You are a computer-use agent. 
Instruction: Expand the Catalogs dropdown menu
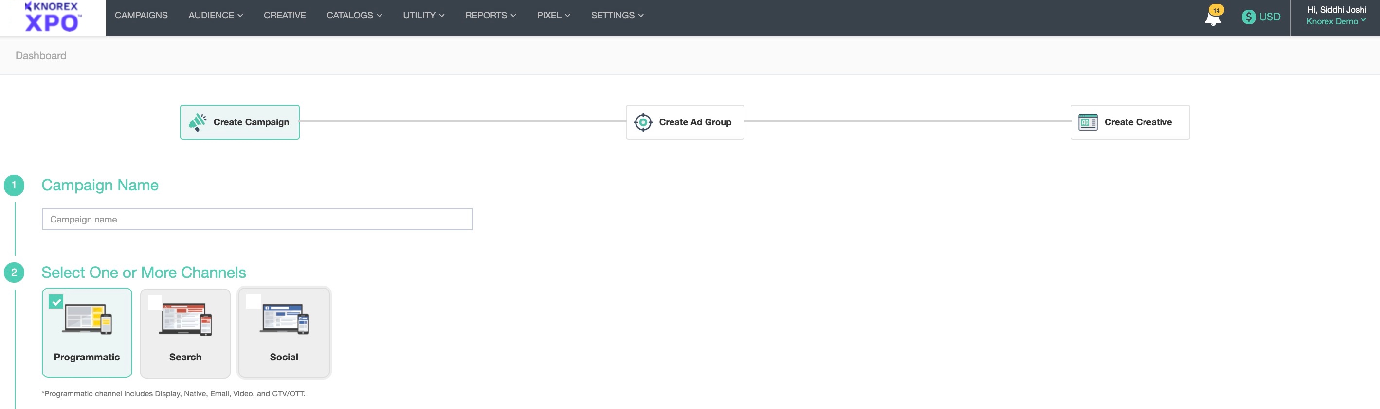[x=354, y=16]
